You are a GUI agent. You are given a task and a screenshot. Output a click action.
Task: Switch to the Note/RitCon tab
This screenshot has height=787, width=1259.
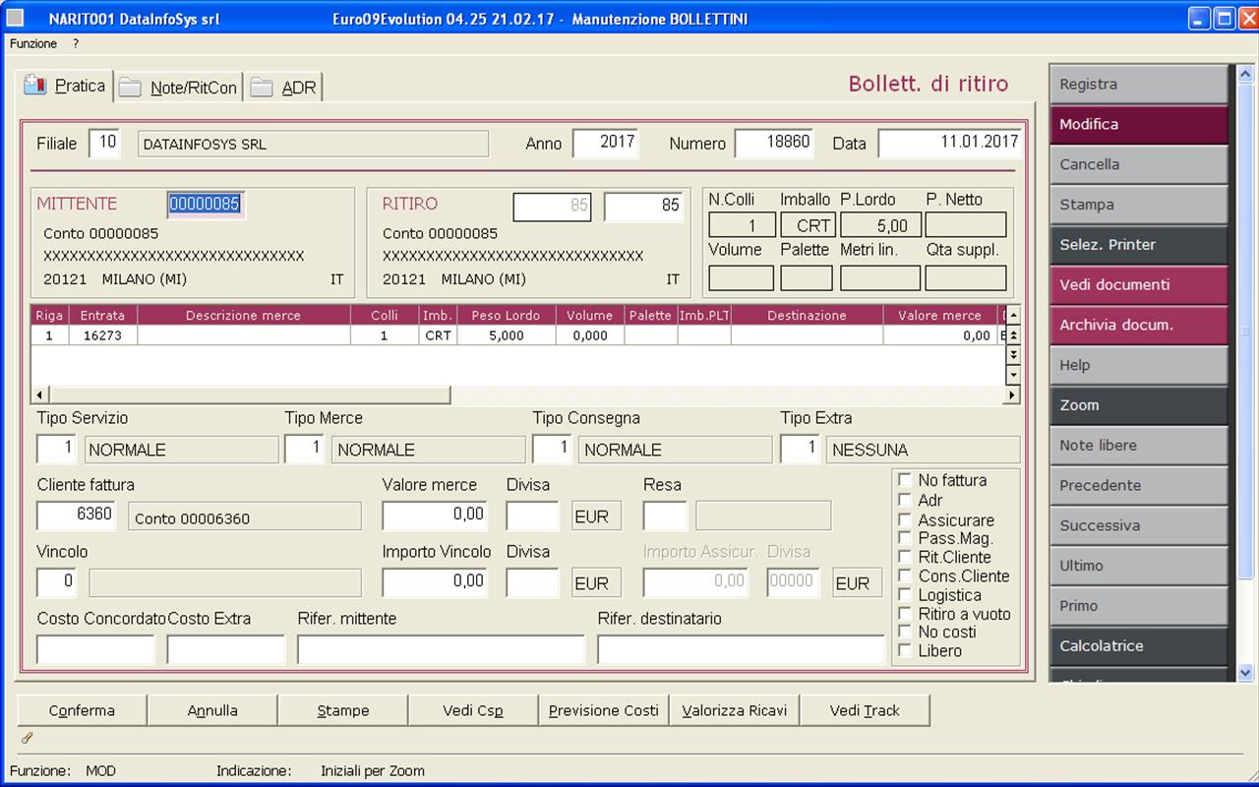pyautogui.click(x=178, y=88)
